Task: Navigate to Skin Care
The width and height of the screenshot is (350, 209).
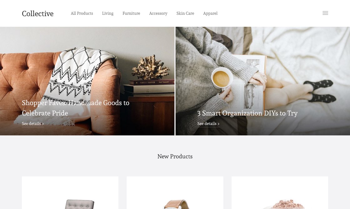Action: [185, 13]
